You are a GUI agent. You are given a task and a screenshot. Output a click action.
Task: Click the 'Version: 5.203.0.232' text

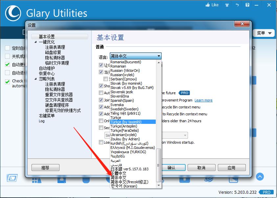238,192
